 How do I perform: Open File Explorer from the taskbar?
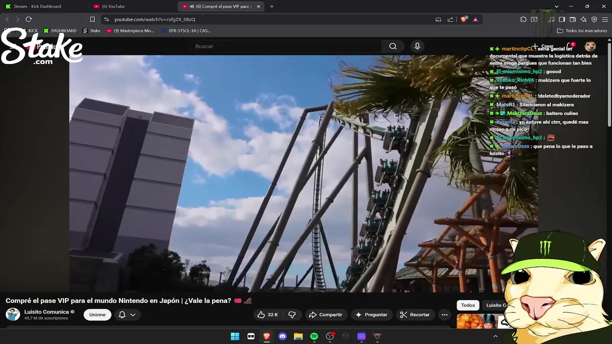[298, 336]
